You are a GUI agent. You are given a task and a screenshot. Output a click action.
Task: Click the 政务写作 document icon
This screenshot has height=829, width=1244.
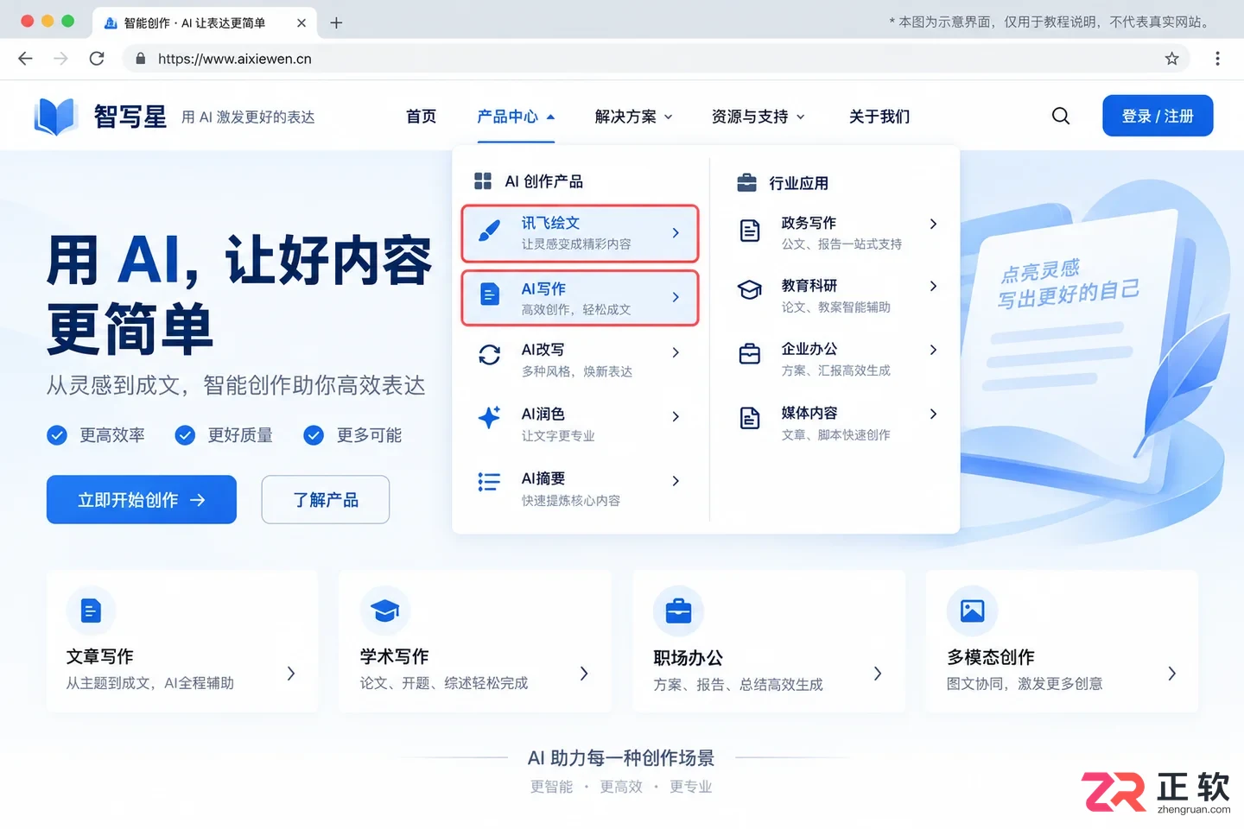pos(750,231)
